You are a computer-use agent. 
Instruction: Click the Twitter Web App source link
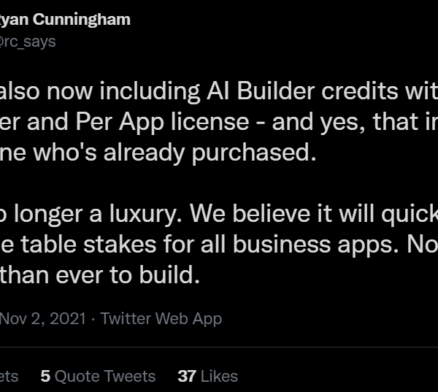[161, 319]
